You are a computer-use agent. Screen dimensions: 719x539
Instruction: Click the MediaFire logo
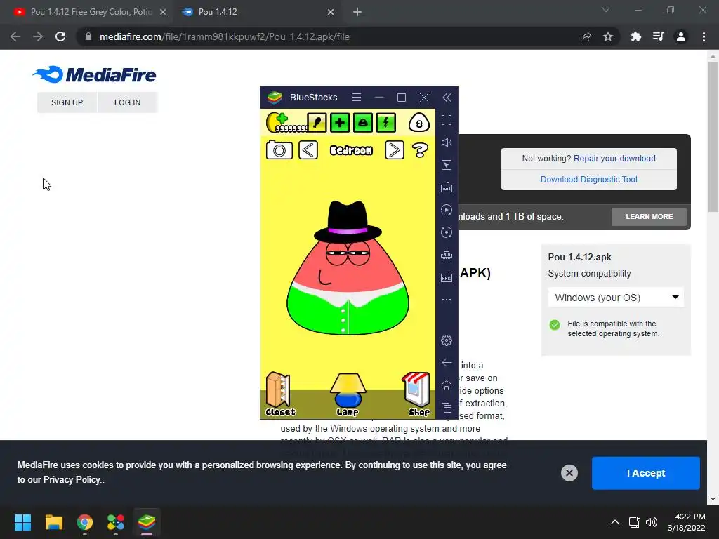coord(95,74)
